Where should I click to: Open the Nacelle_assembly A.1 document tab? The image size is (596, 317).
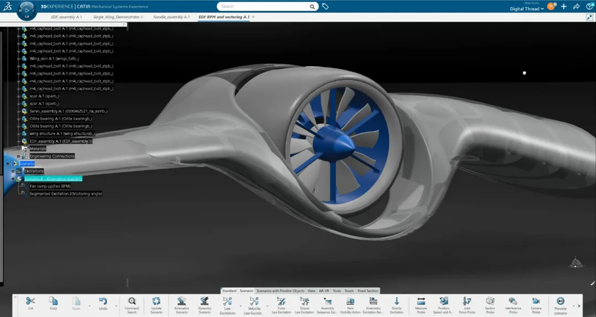point(171,17)
